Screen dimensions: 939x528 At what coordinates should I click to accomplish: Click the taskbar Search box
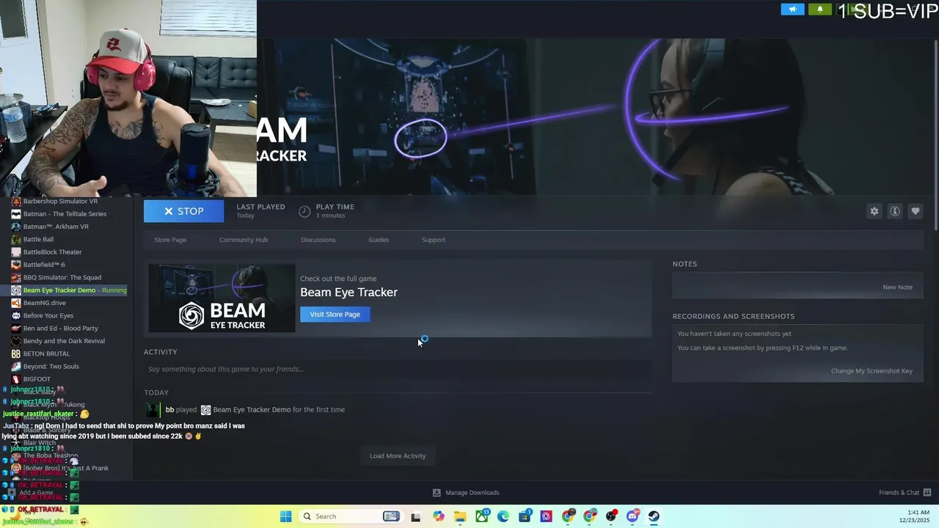[350, 516]
